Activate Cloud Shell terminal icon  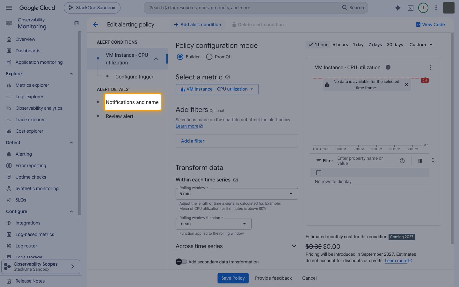click(411, 8)
